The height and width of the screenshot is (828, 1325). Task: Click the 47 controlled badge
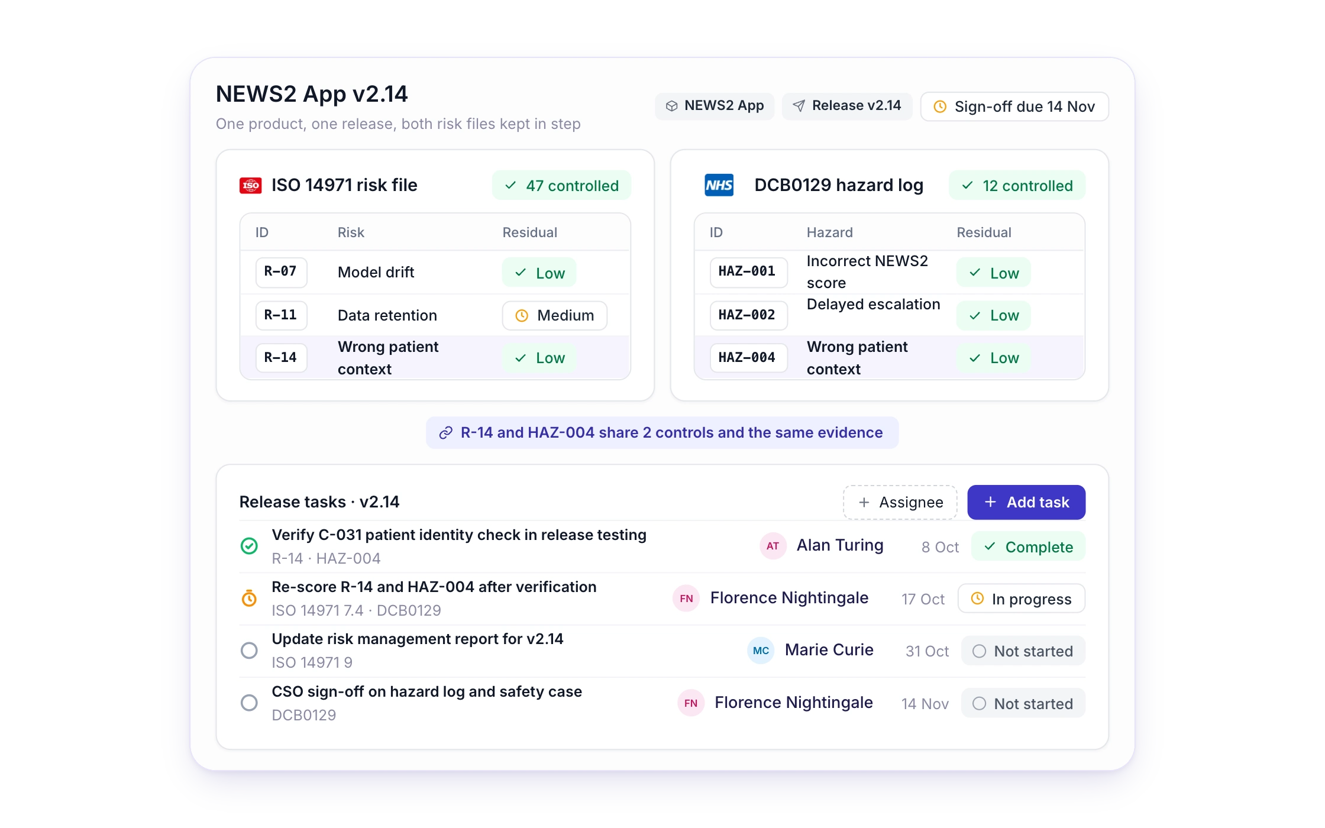(561, 186)
